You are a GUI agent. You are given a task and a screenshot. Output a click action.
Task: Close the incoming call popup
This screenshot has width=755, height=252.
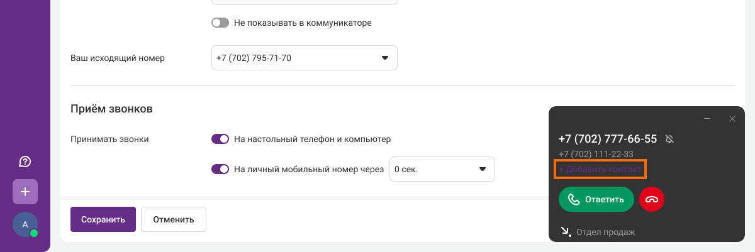click(x=732, y=119)
